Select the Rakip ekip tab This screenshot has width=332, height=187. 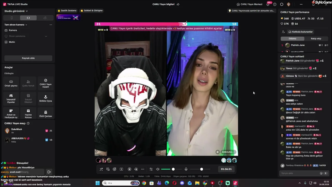click(316, 39)
